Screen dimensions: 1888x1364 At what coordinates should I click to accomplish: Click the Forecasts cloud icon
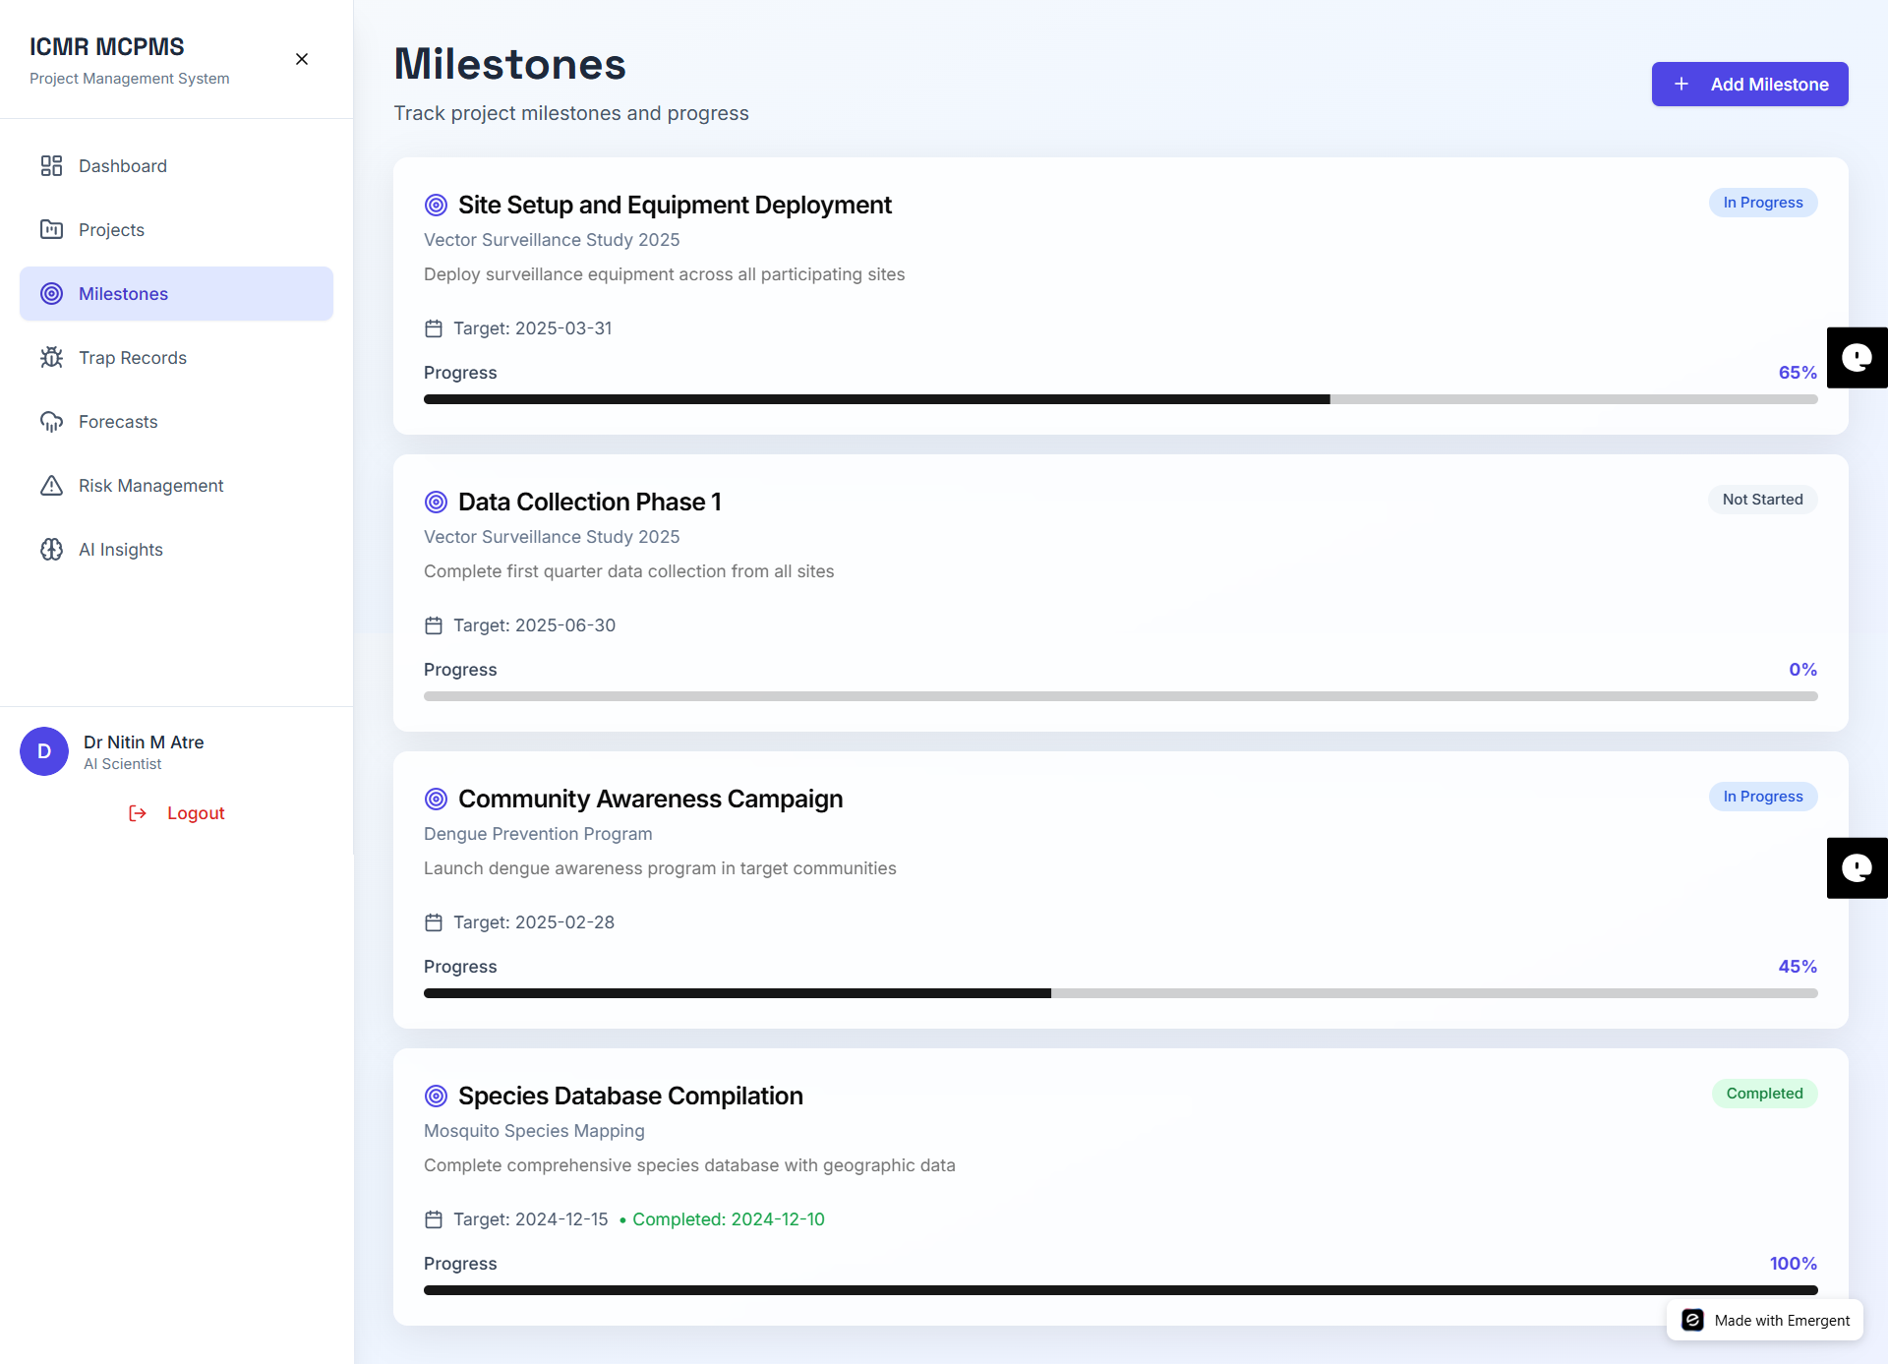51,421
